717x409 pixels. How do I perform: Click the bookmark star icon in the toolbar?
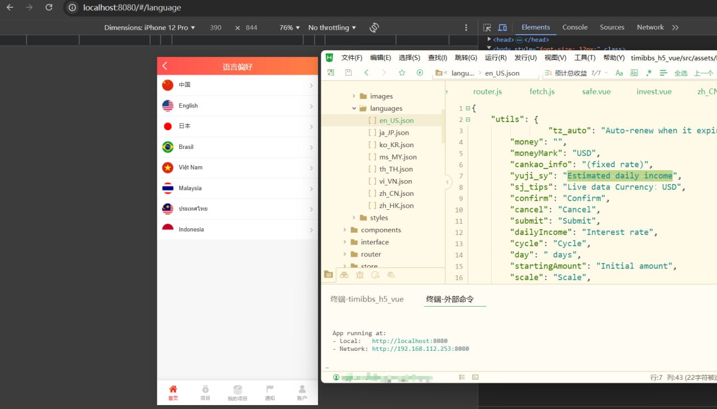point(402,73)
